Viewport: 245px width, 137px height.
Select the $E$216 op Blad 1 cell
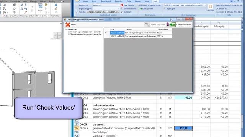click(x=117, y=33)
